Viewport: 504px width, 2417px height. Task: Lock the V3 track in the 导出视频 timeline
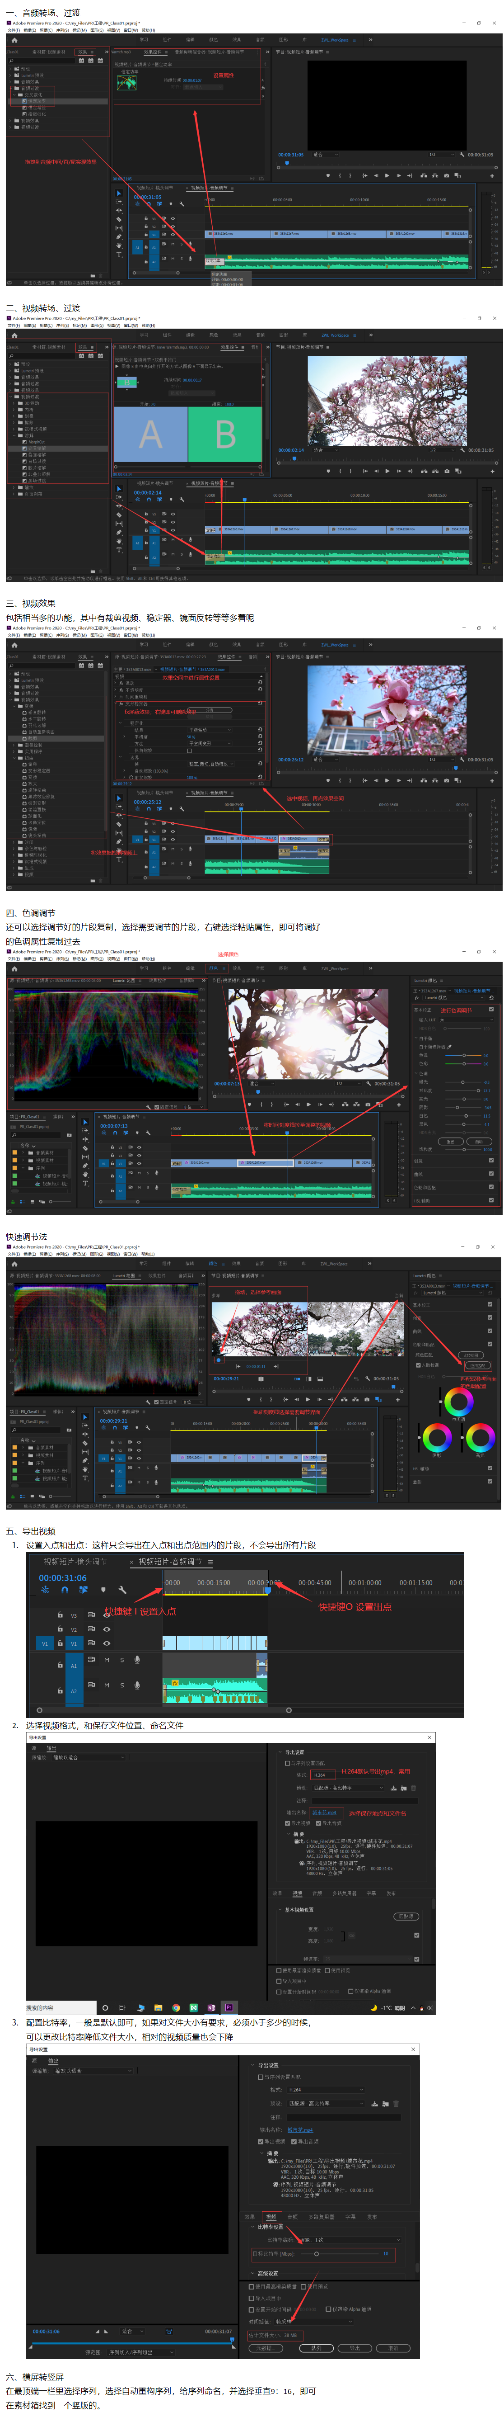[60, 1615]
